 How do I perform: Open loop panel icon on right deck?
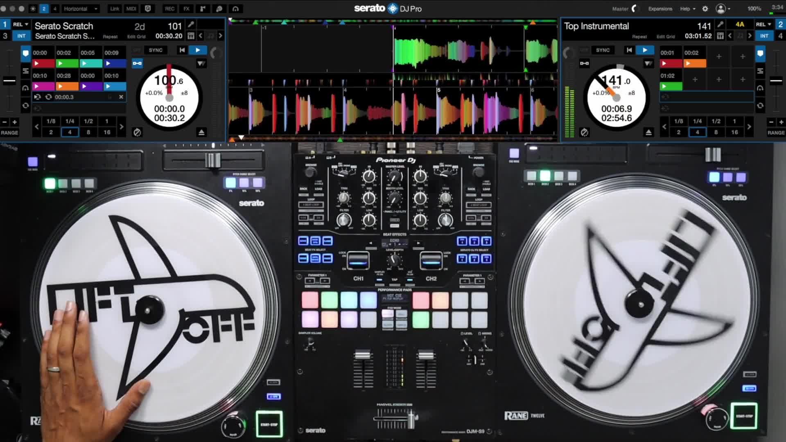(760, 106)
